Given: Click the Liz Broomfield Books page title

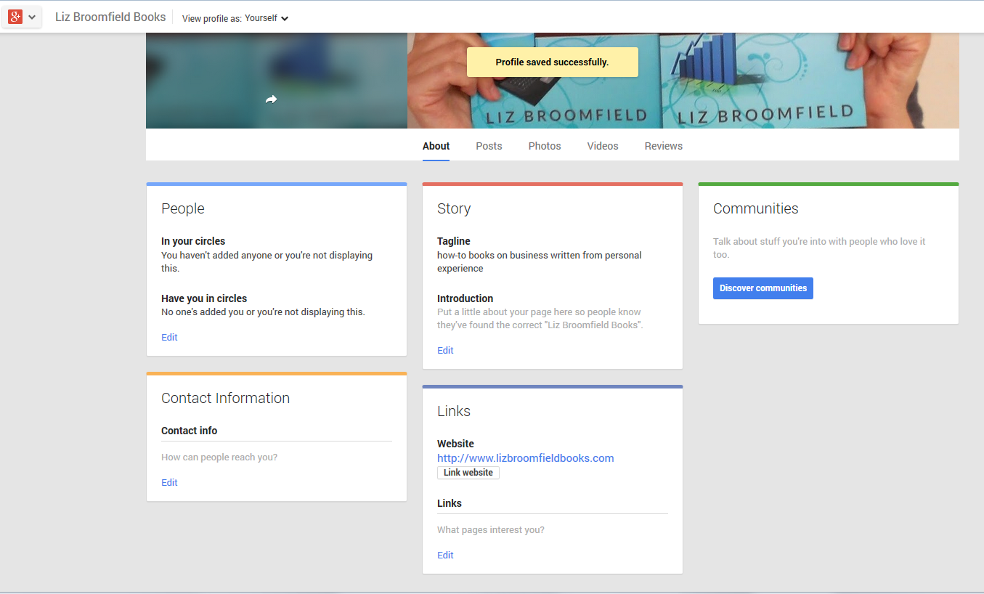Looking at the screenshot, I should click(110, 17).
